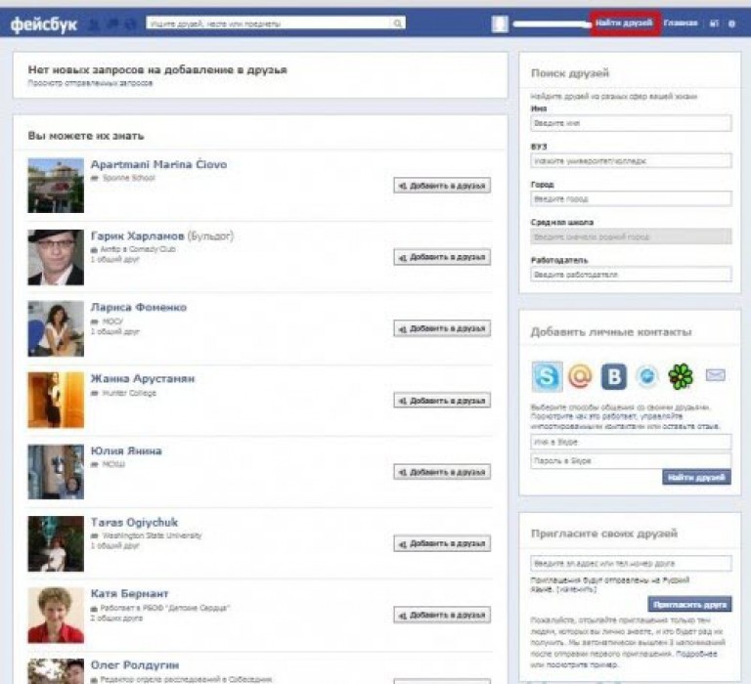Click Washington State University text
751x684 pixels.
[x=152, y=535]
